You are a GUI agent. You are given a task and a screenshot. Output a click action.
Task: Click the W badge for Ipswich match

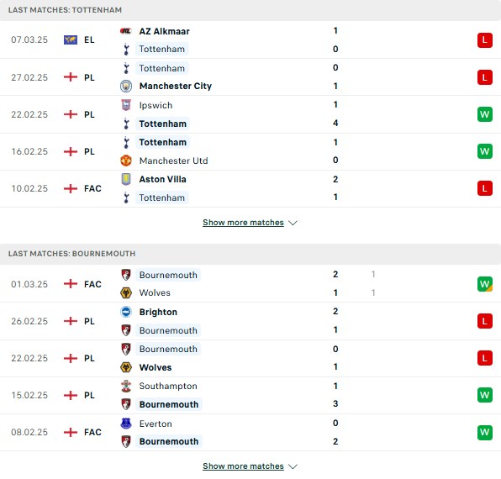click(485, 114)
